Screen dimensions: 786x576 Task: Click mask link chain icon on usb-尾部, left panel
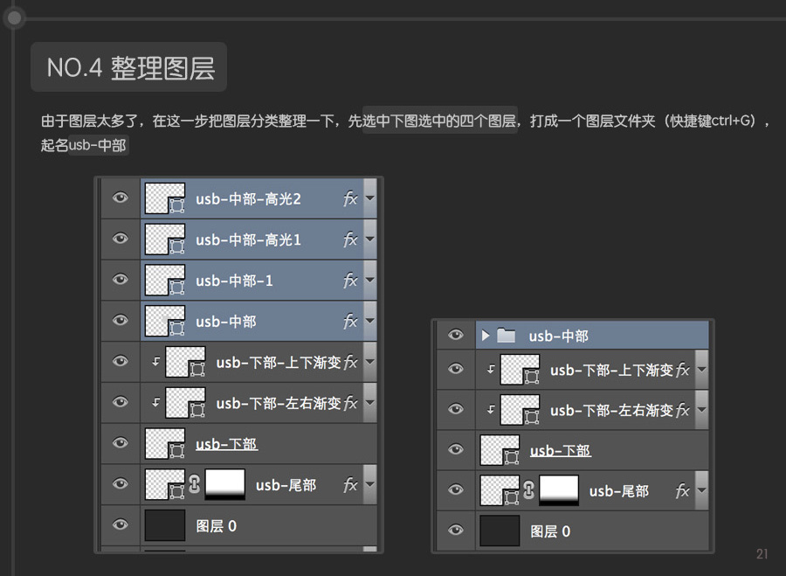(195, 484)
